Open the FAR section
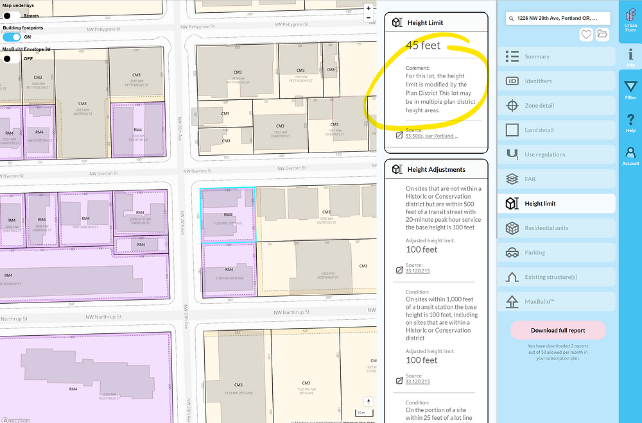The image size is (642, 423). point(557,179)
